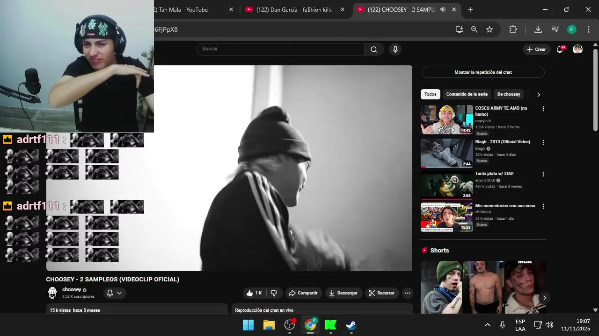This screenshot has width=599, height=336.
Task: Open more actions ellipsis under video
Action: 408,293
